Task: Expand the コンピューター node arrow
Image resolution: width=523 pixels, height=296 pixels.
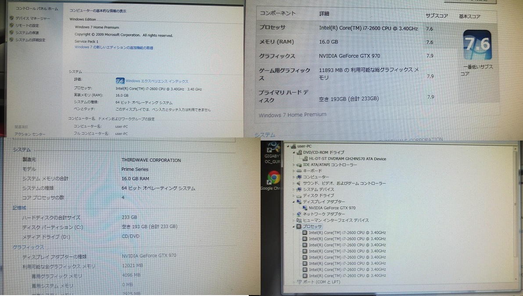Action: click(294, 177)
